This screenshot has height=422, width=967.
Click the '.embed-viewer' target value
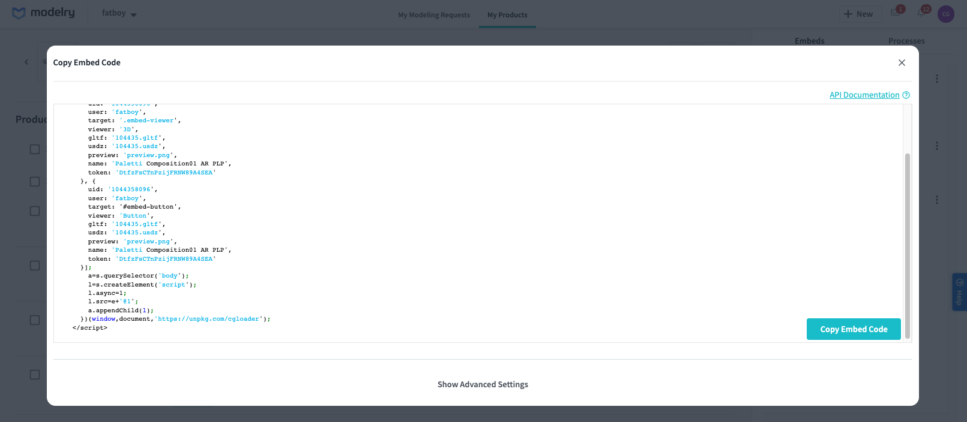(x=148, y=120)
